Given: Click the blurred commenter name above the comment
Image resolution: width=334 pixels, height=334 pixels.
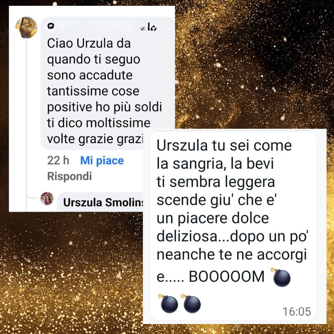Looking at the screenshot, I should click(102, 27).
